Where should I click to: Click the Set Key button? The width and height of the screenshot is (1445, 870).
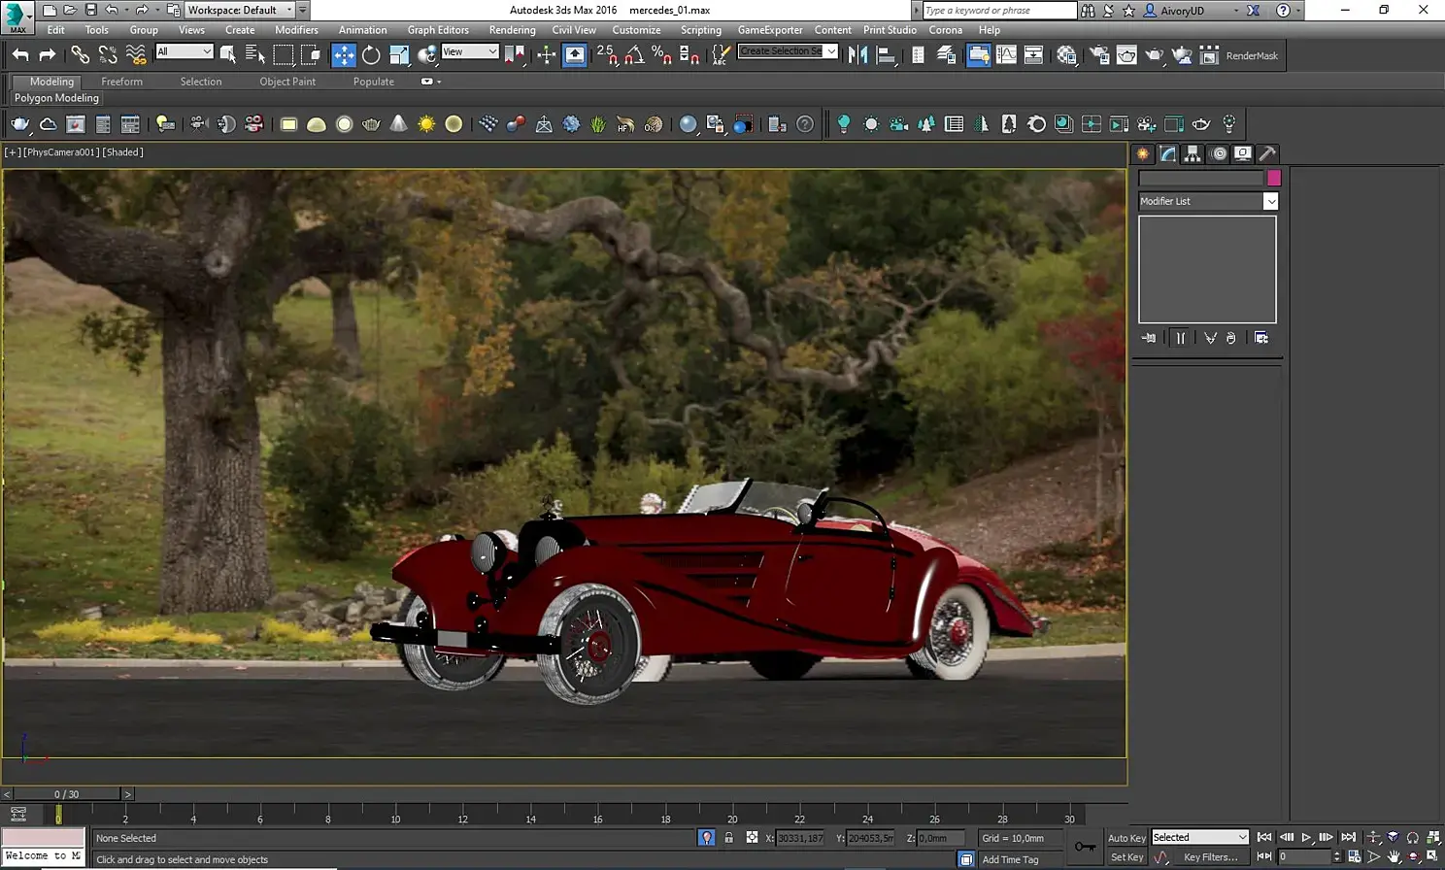pos(1126,857)
